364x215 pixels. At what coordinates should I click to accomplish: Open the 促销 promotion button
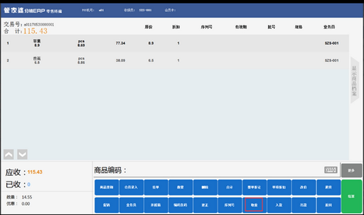107,205
